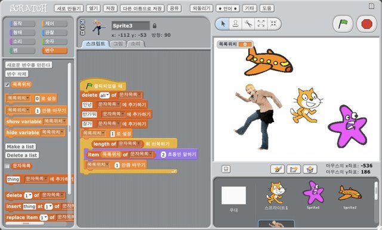Switch to the 그림 tab

pyautogui.click(x=118, y=43)
